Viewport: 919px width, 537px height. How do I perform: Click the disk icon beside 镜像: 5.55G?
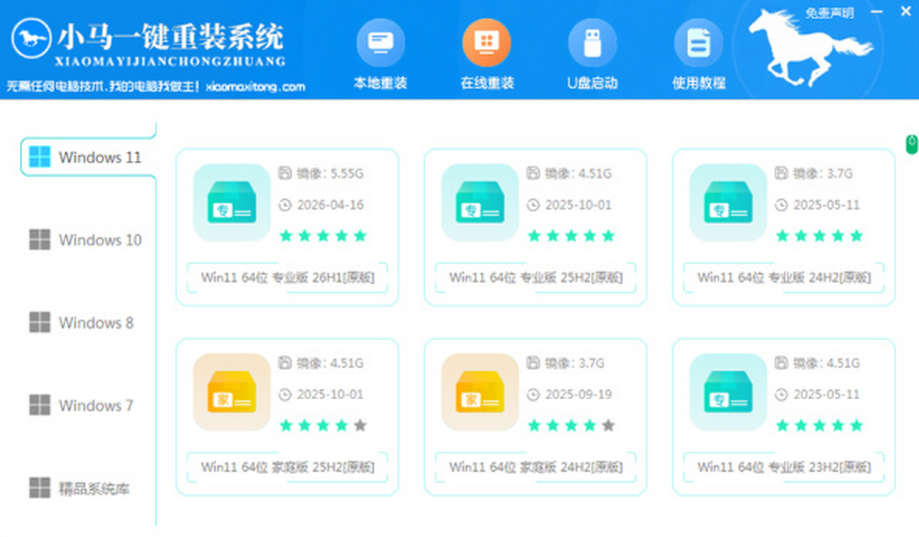[x=285, y=172]
